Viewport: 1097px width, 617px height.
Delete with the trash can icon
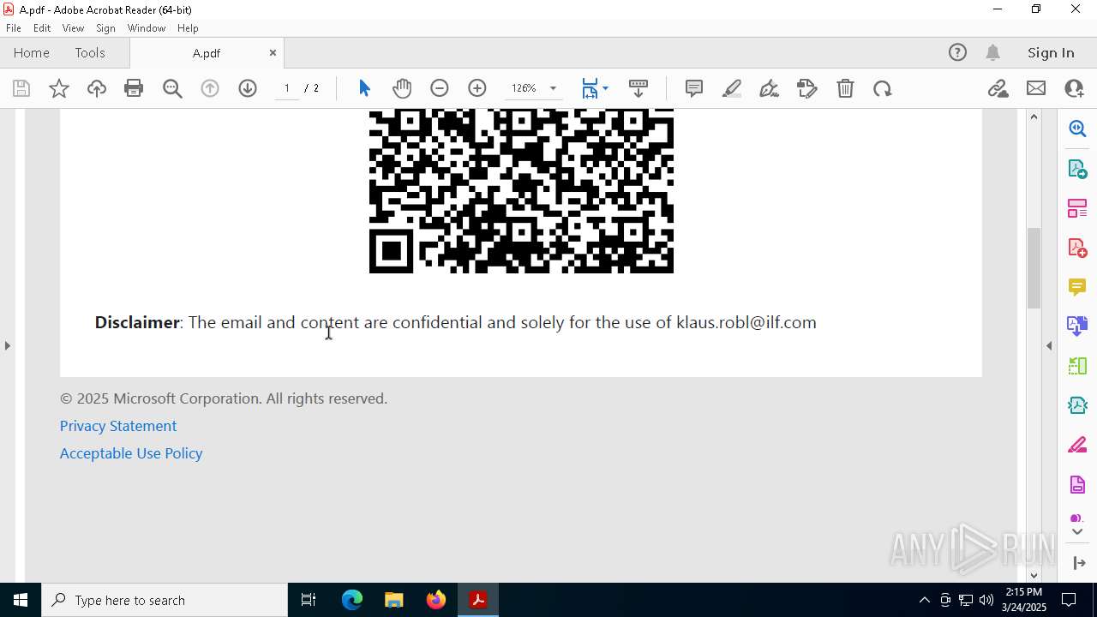(x=845, y=88)
